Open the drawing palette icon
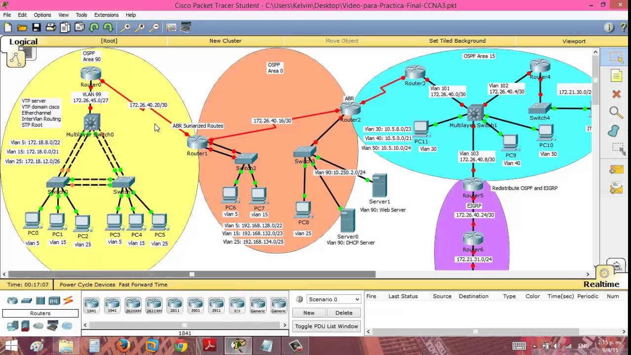The width and height of the screenshot is (631, 355). tap(171, 28)
